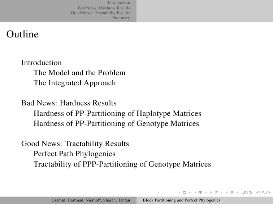The height and width of the screenshot is (204, 273).
Task: Click the Outline slide title
Action: [22, 34]
